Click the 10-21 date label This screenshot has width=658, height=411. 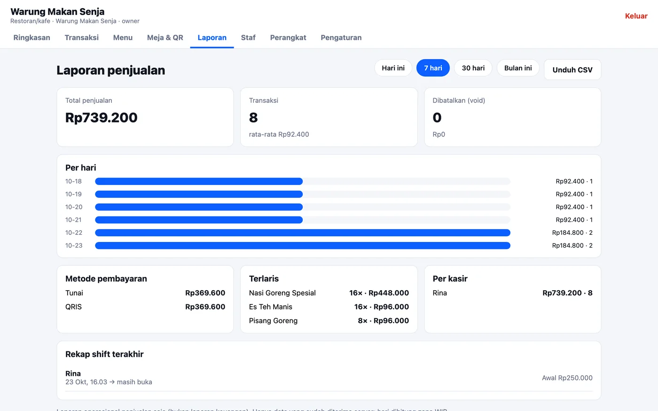click(x=73, y=220)
